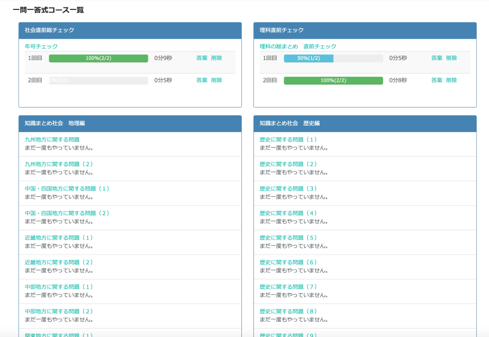This screenshot has width=489, height=337.
Task: Click the 0分5秒 time in 理科 1回目
Action: (x=398, y=58)
